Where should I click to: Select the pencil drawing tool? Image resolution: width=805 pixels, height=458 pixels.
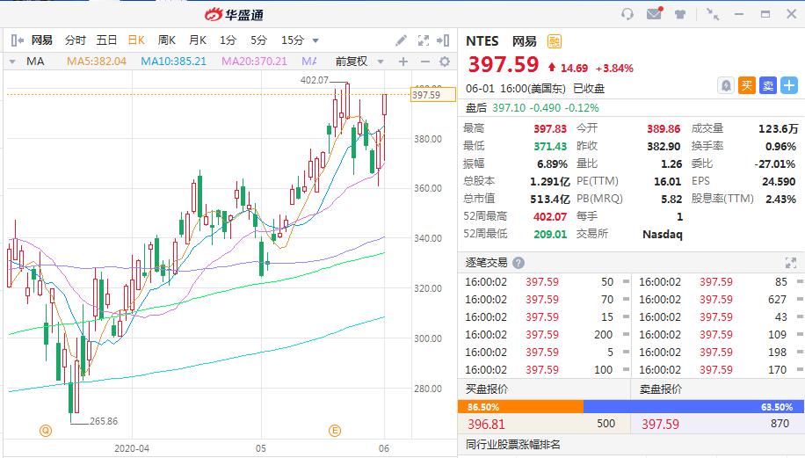pyautogui.click(x=401, y=40)
